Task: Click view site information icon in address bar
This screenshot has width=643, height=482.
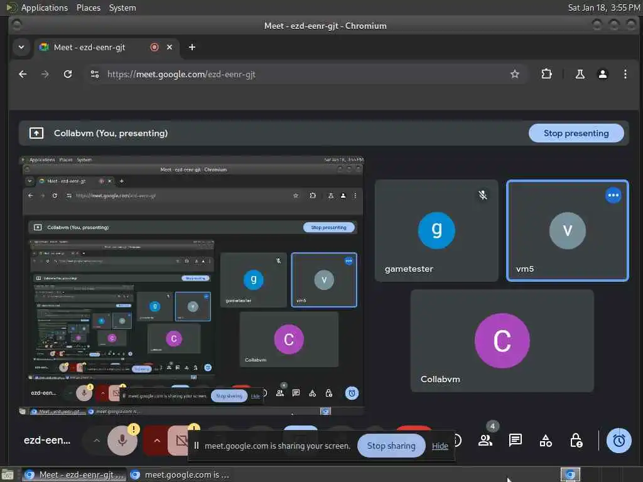Action: pos(95,74)
